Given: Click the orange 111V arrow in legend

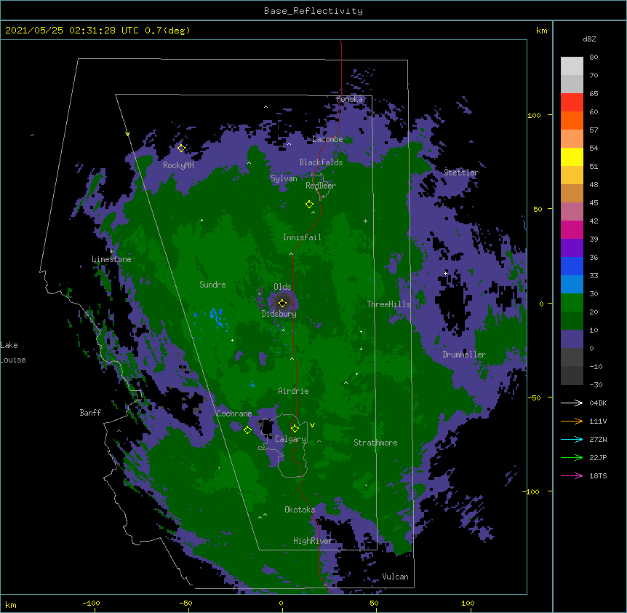Looking at the screenshot, I should pyautogui.click(x=572, y=421).
